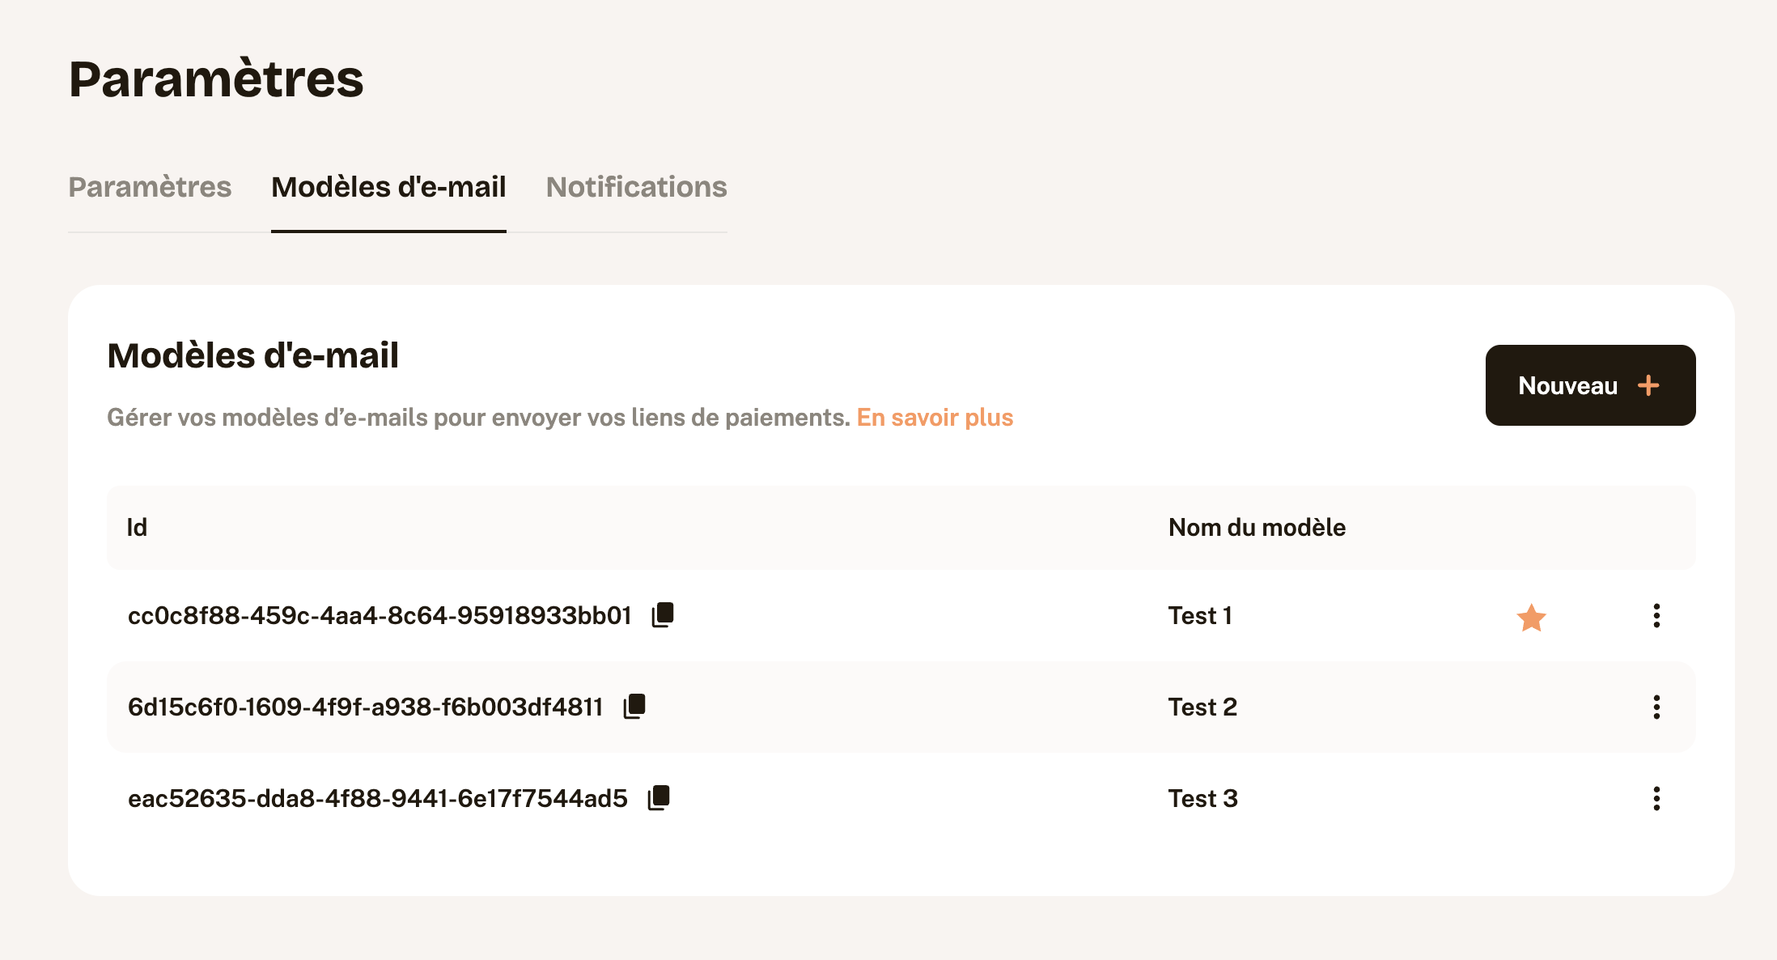The height and width of the screenshot is (960, 1777).
Task: Select the Modèles d'e-mail tab
Action: tap(388, 187)
